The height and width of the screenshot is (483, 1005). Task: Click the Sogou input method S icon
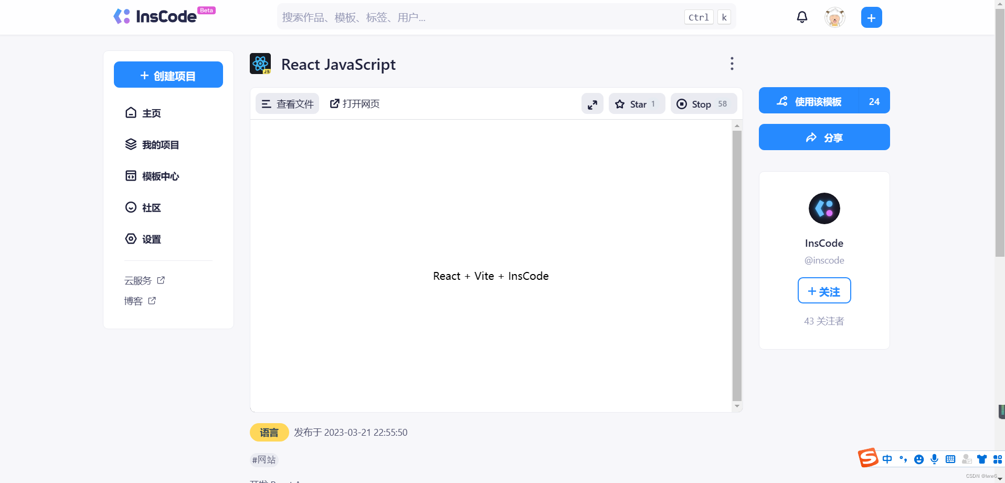[868, 458]
